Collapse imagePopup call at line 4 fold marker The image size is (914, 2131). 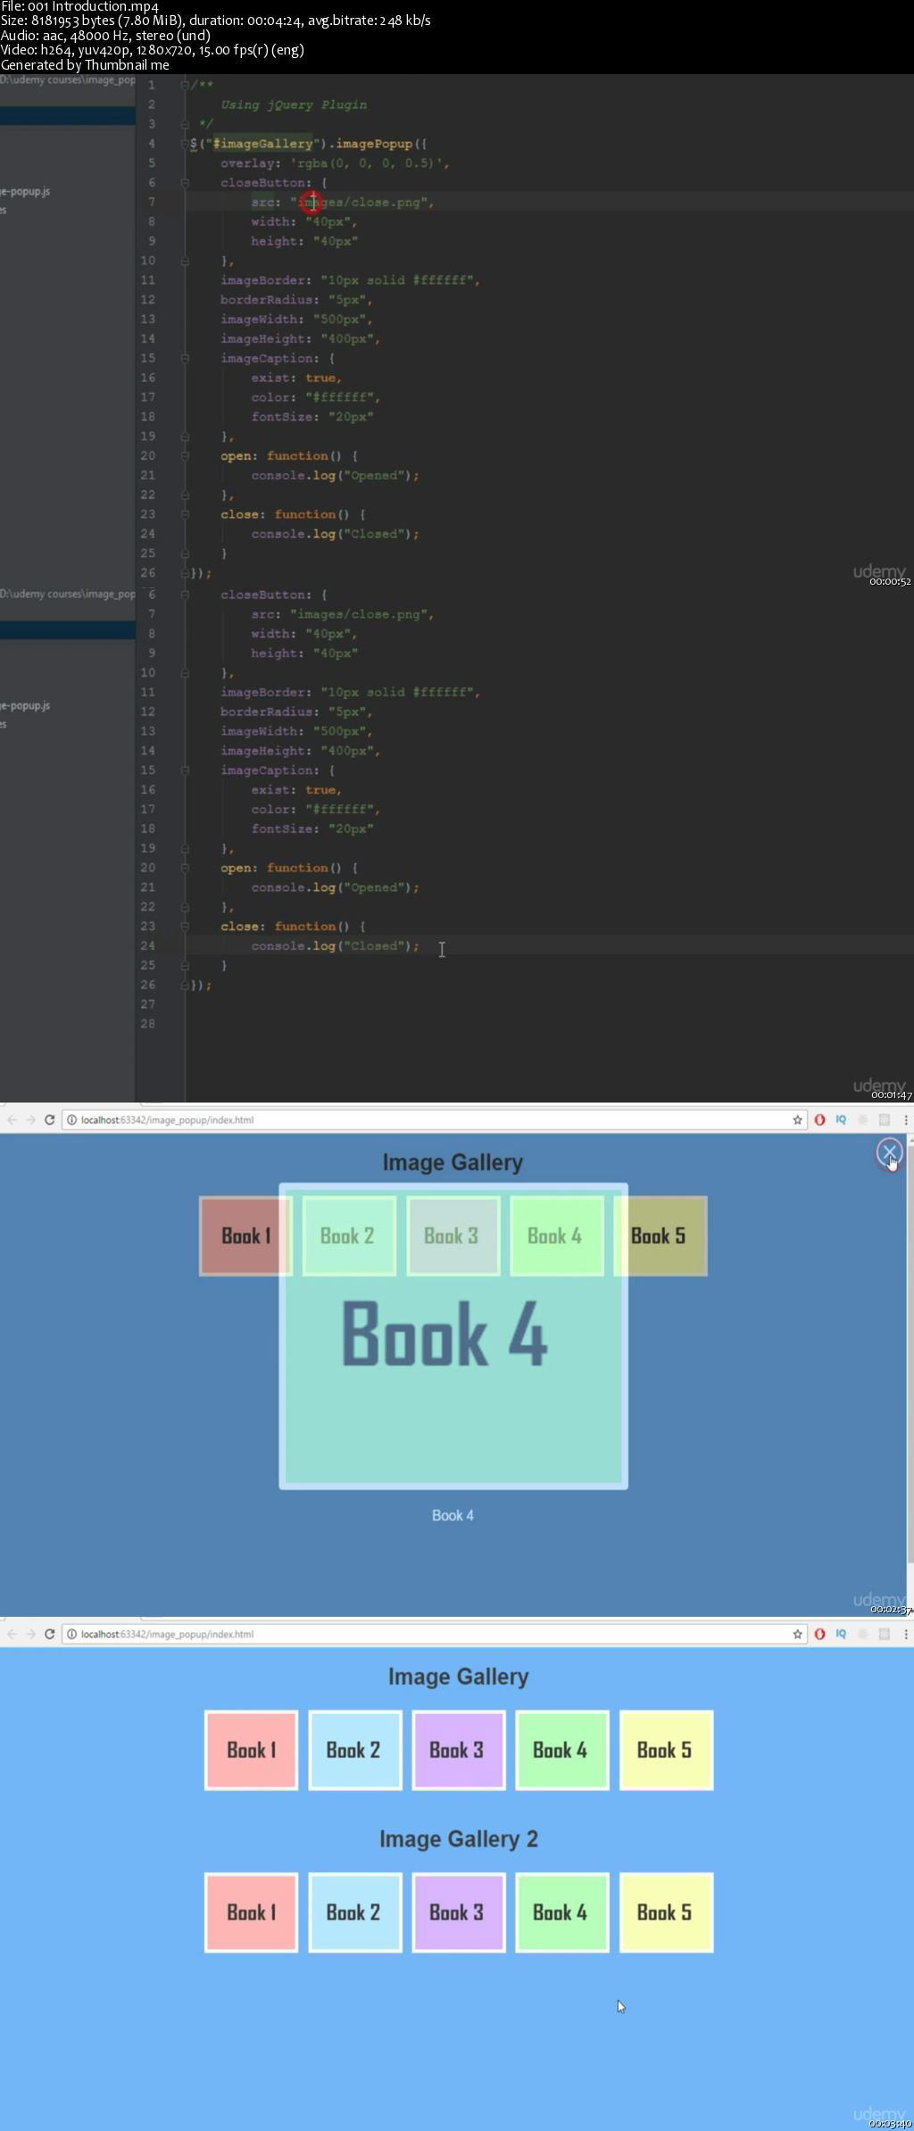click(x=185, y=144)
